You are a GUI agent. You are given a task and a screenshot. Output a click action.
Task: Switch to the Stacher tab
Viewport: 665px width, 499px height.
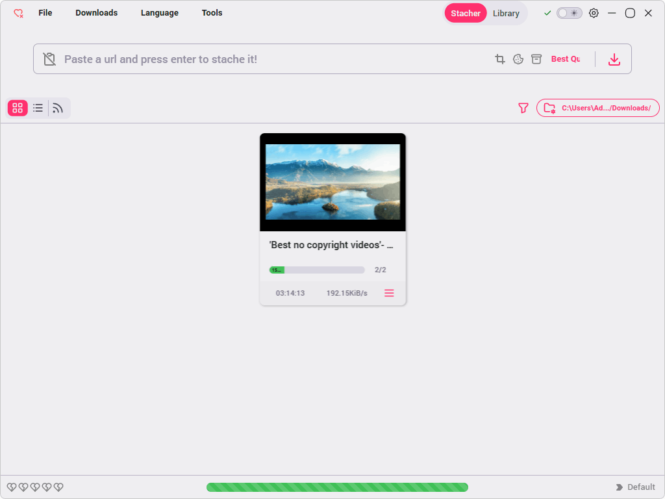click(x=465, y=13)
